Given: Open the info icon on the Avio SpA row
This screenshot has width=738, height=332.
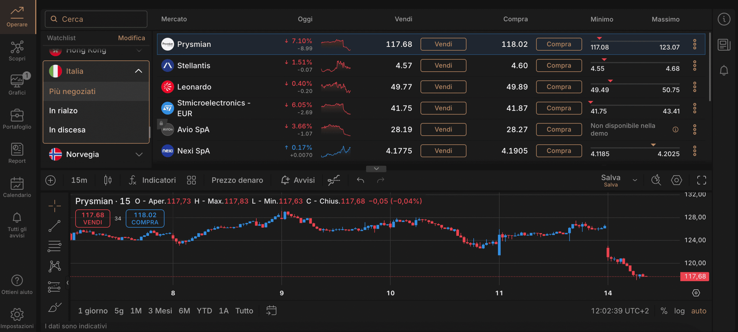Looking at the screenshot, I should 675,129.
